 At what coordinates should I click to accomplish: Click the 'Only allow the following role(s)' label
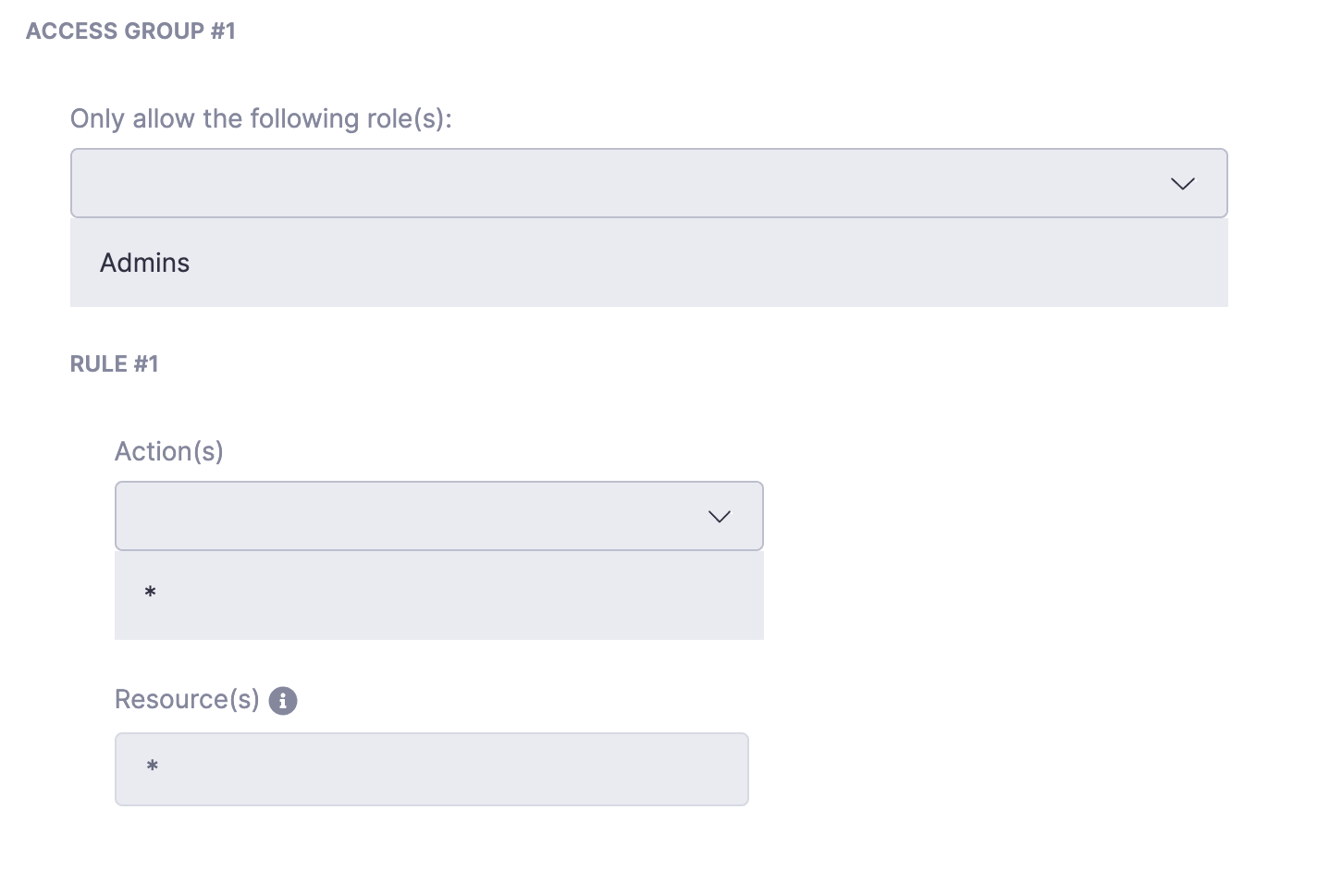coord(261,119)
